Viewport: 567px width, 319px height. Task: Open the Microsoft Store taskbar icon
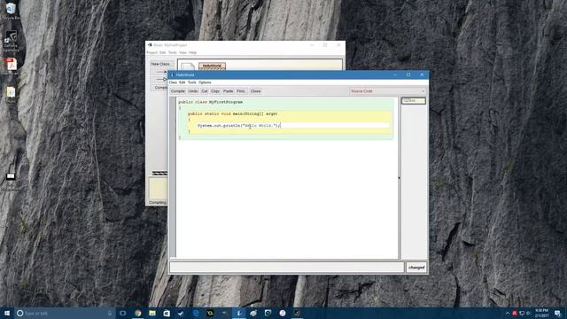[167, 313]
